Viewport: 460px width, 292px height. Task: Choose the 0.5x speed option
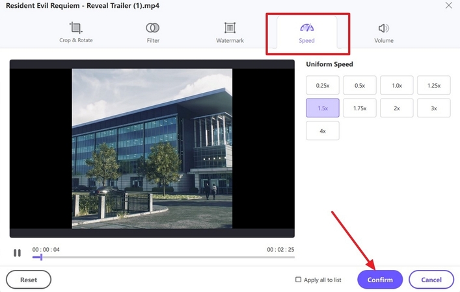coord(360,86)
